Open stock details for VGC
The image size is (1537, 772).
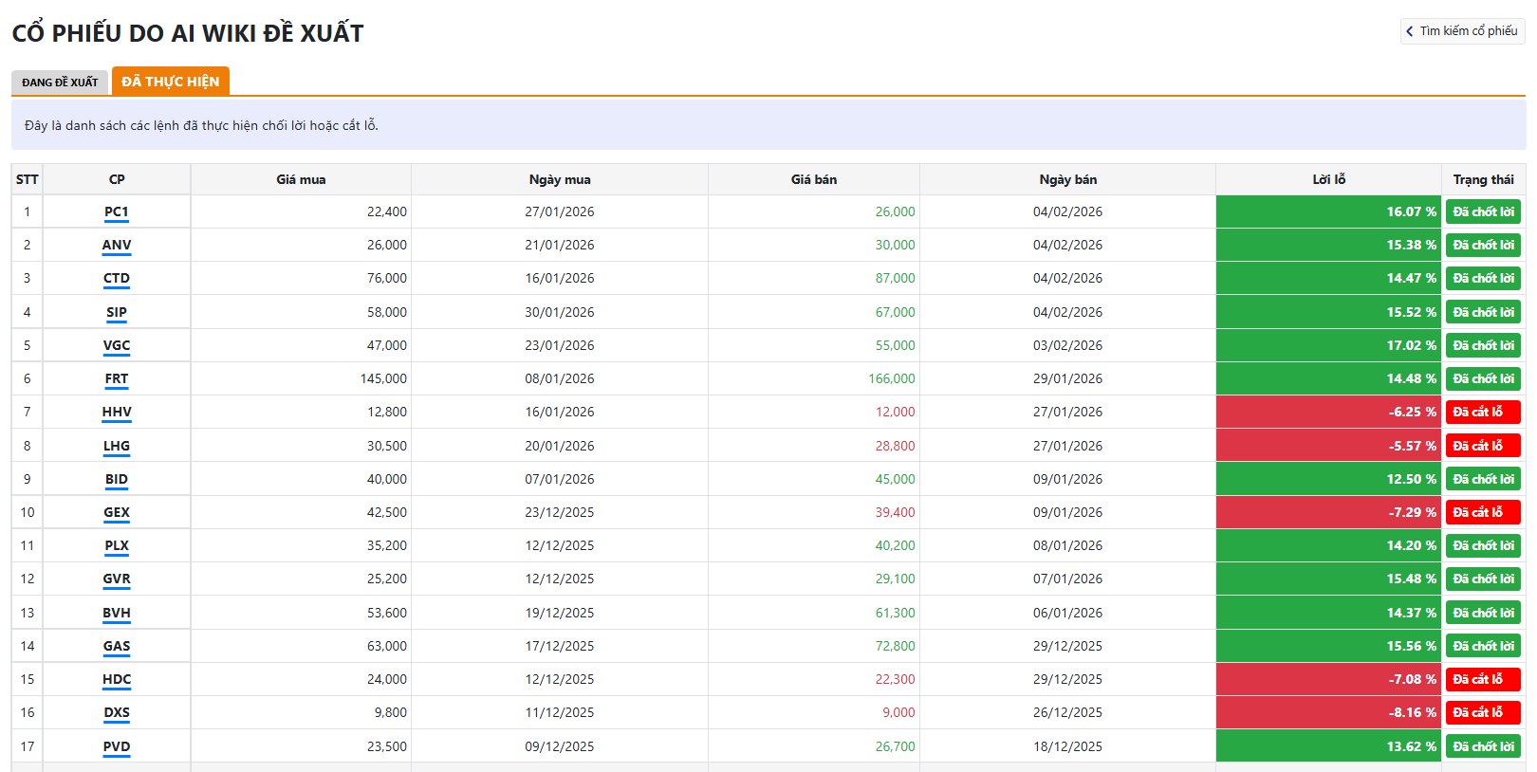pos(117,345)
